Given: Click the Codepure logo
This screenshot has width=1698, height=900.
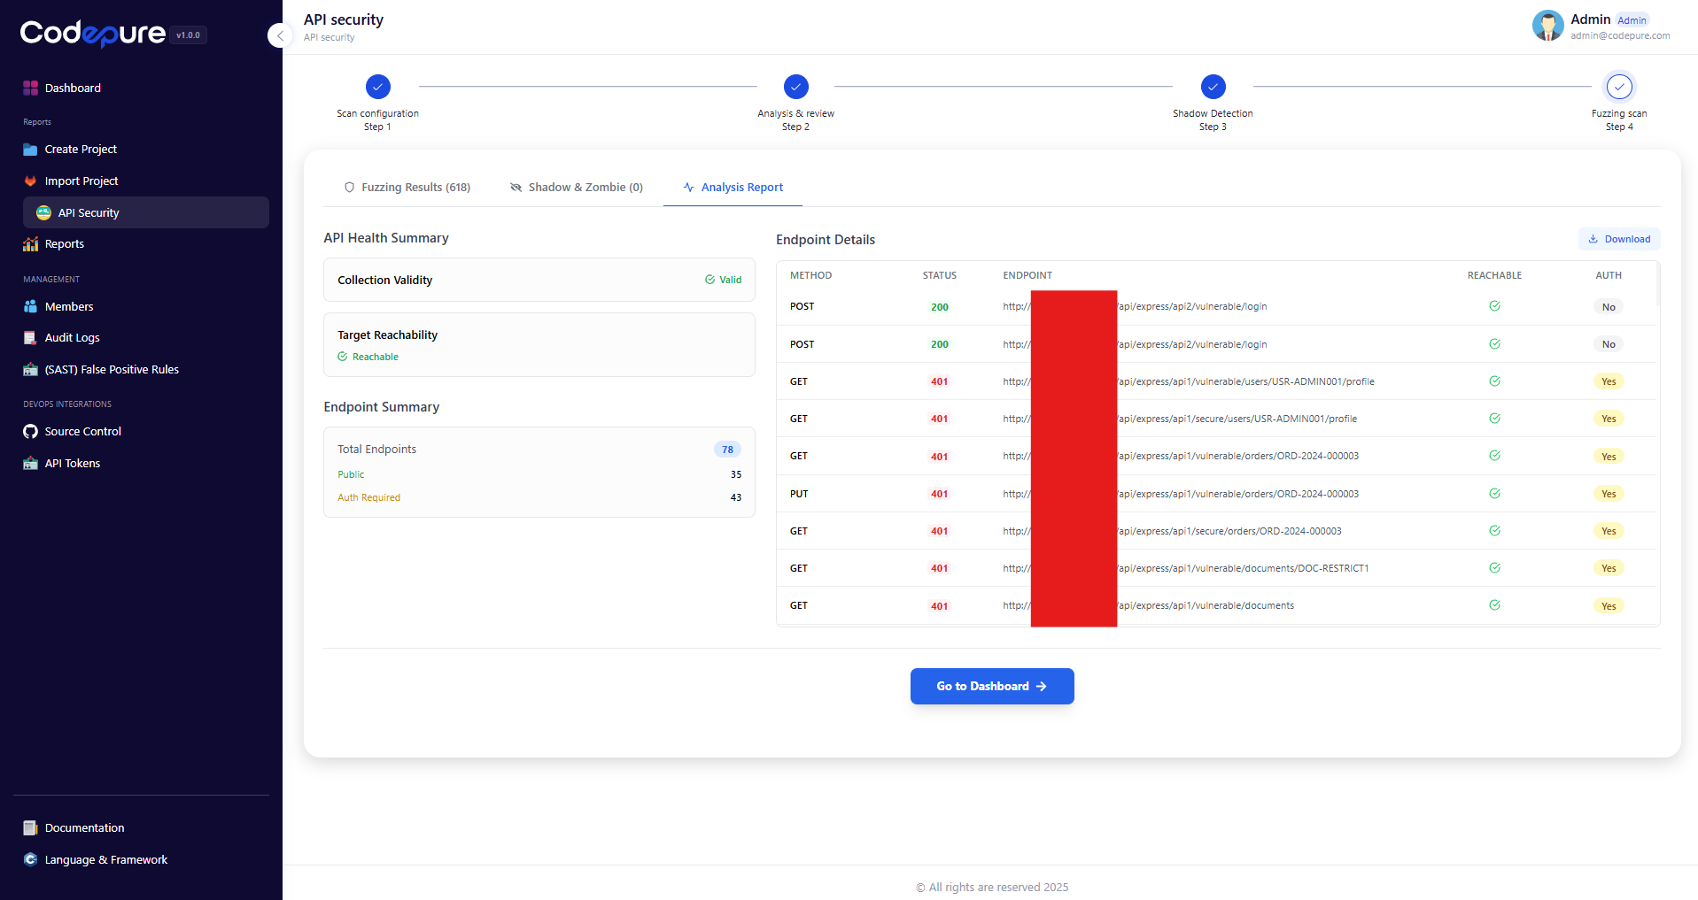Looking at the screenshot, I should (x=93, y=34).
